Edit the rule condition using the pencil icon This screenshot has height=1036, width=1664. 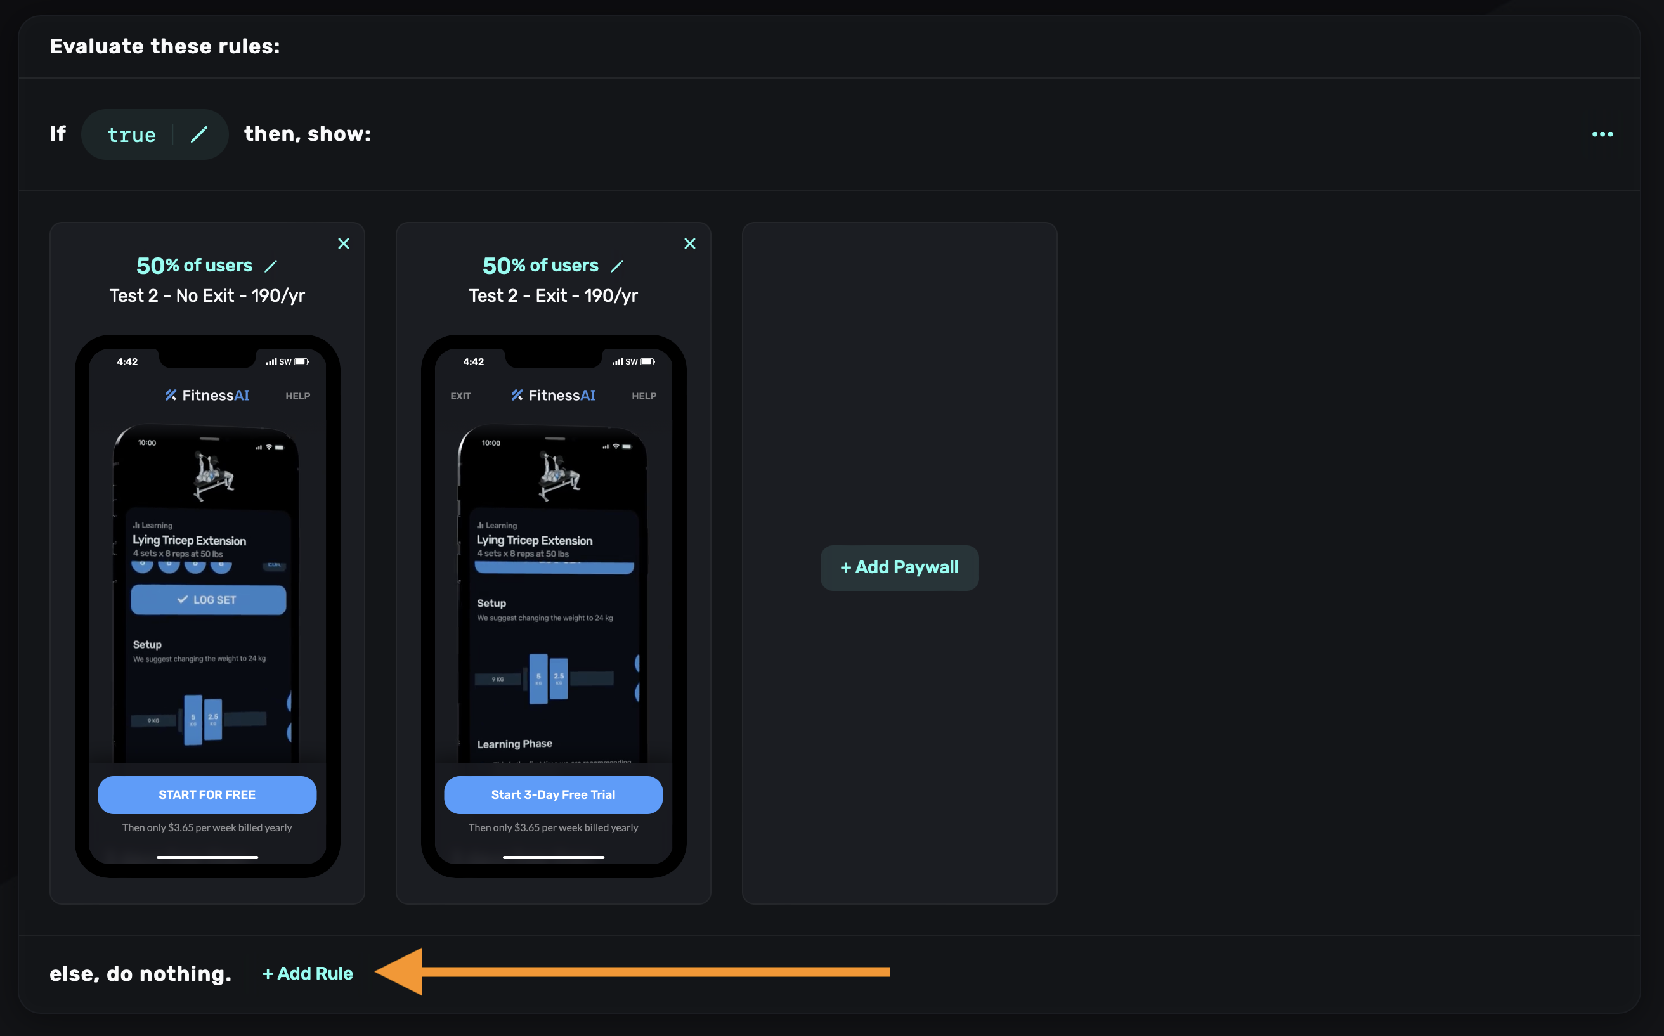click(199, 134)
